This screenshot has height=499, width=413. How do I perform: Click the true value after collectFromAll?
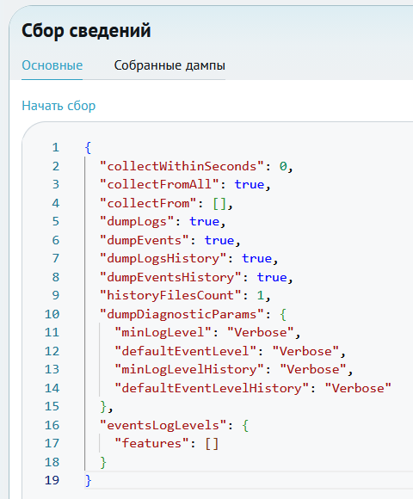(250, 185)
